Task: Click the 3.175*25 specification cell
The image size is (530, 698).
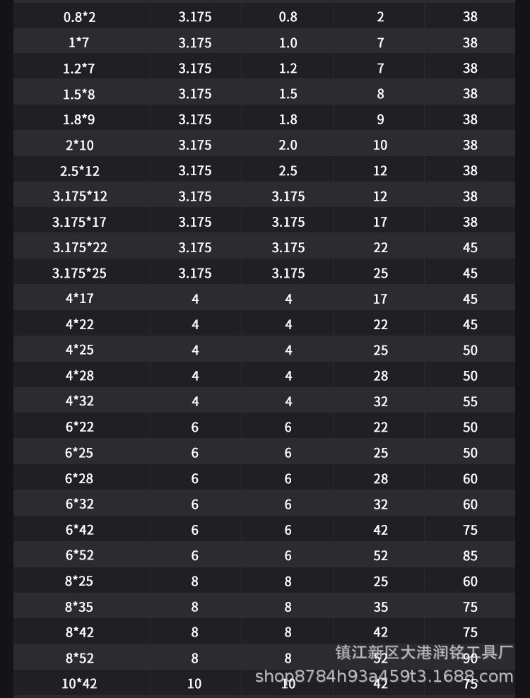Action: pos(79,273)
